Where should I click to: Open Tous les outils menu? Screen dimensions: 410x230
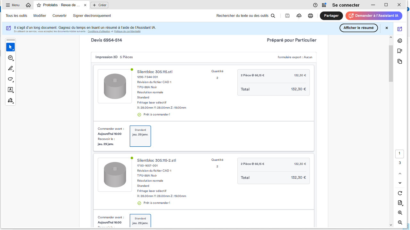coord(16,16)
